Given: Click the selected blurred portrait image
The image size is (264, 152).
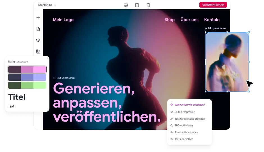Looking at the screenshot, I should 227,62.
